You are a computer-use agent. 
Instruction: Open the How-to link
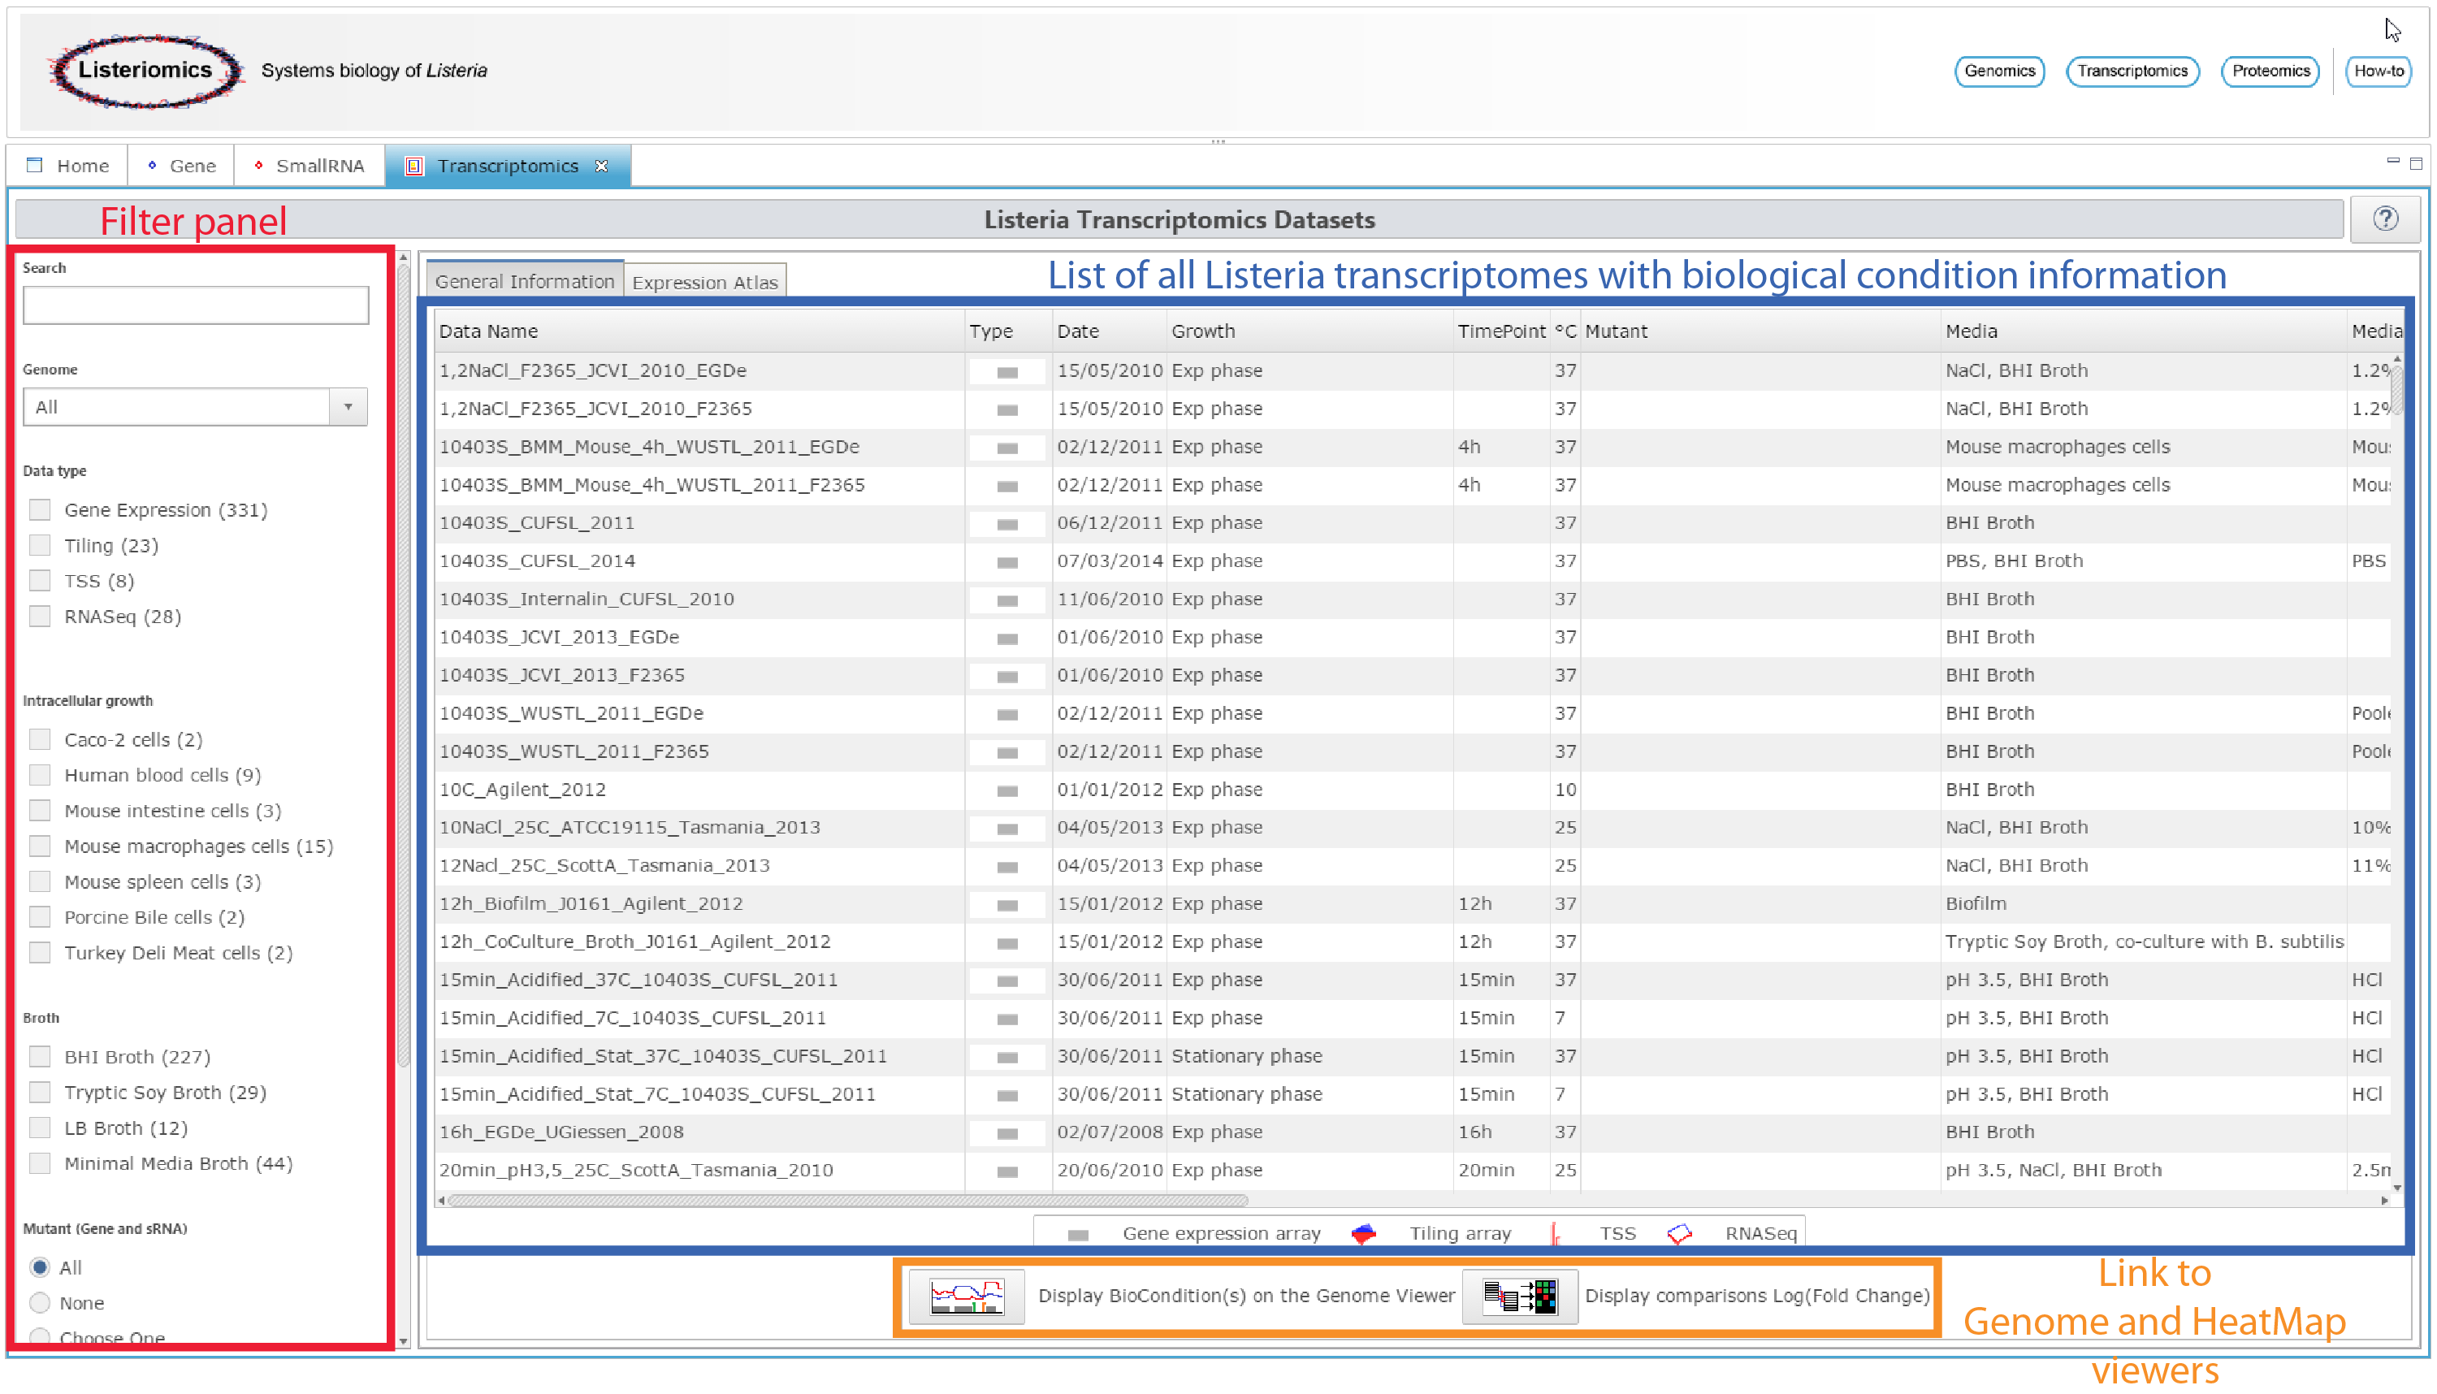point(2378,71)
